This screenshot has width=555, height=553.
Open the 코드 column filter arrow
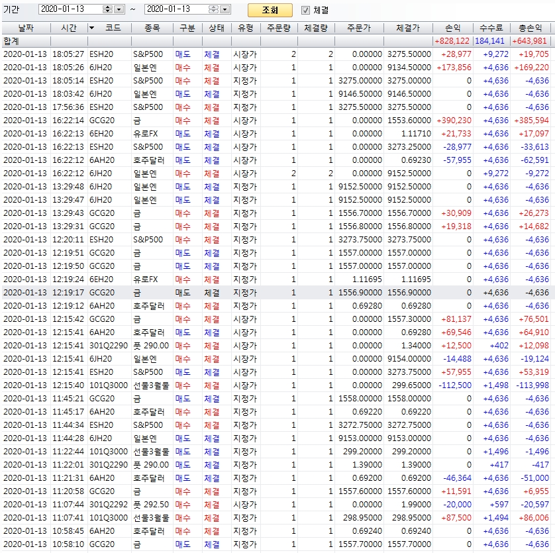92,28
